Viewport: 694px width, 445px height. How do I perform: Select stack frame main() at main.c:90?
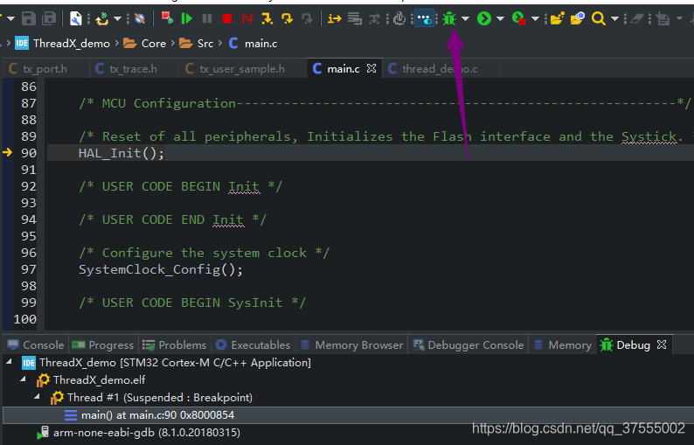tap(347, 415)
